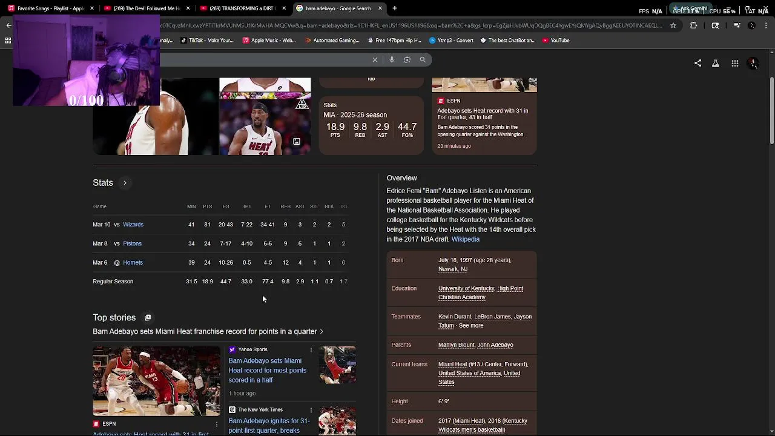
Task: Switch to The Devil Followed Me tab
Action: click(146, 8)
